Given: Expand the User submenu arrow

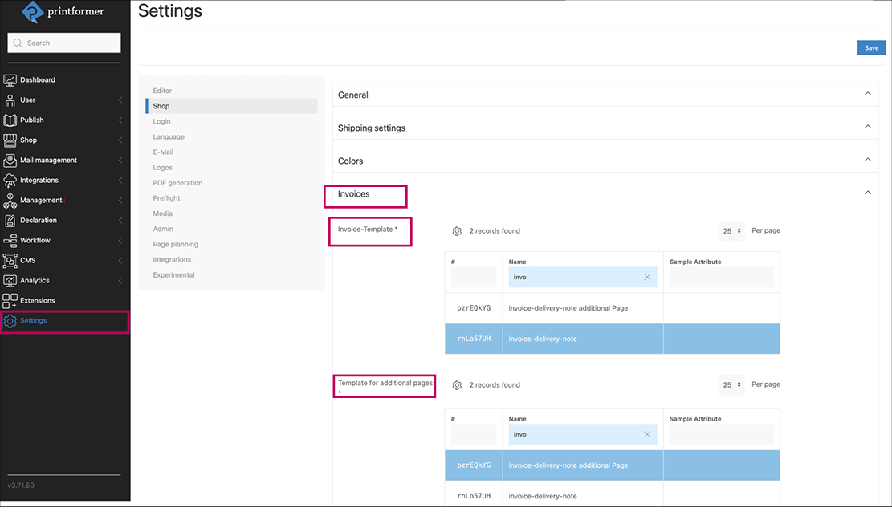Looking at the screenshot, I should (x=120, y=100).
